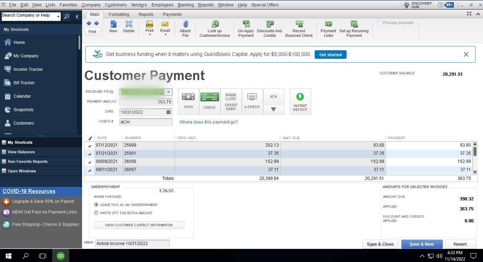The width and height of the screenshot is (483, 262).
Task: Choose CREDIT DEBIT payment method
Action: coord(231,101)
